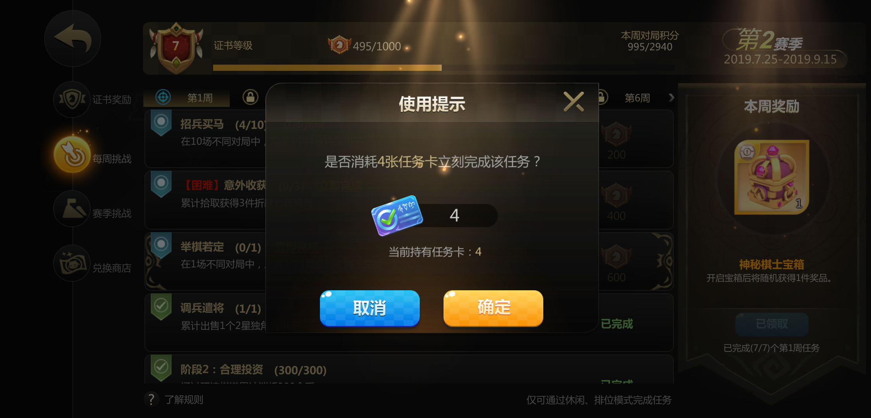Viewport: 871px width, 418px height.
Task: Click the 已领取 reward button
Action: point(772,324)
